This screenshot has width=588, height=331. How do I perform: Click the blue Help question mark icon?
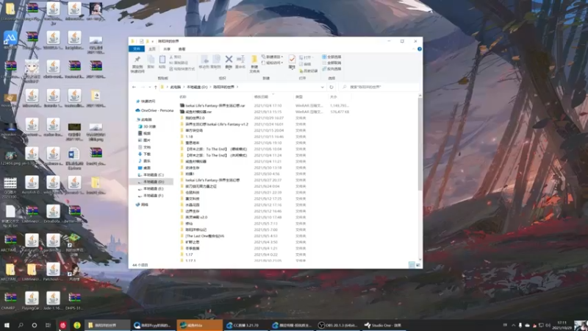point(419,49)
